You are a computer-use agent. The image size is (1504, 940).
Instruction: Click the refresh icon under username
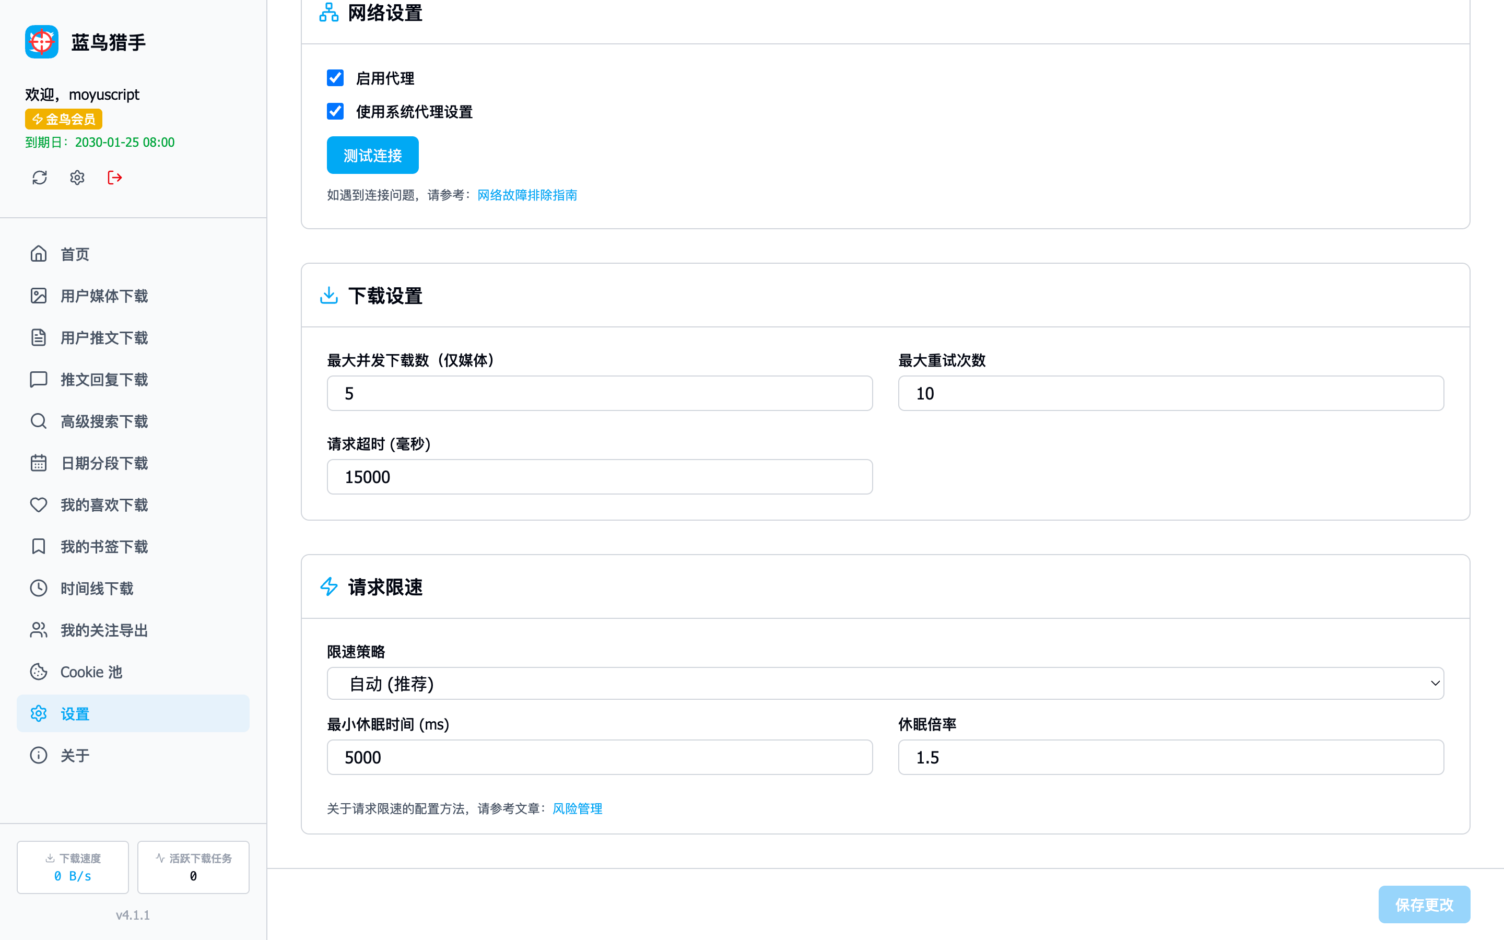click(40, 178)
